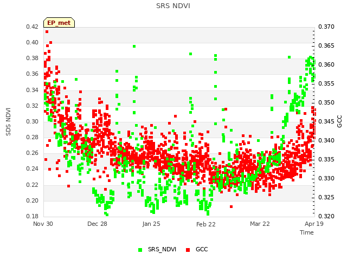Click the EP_met label tag
The height and width of the screenshot is (260, 347).
coord(59,23)
